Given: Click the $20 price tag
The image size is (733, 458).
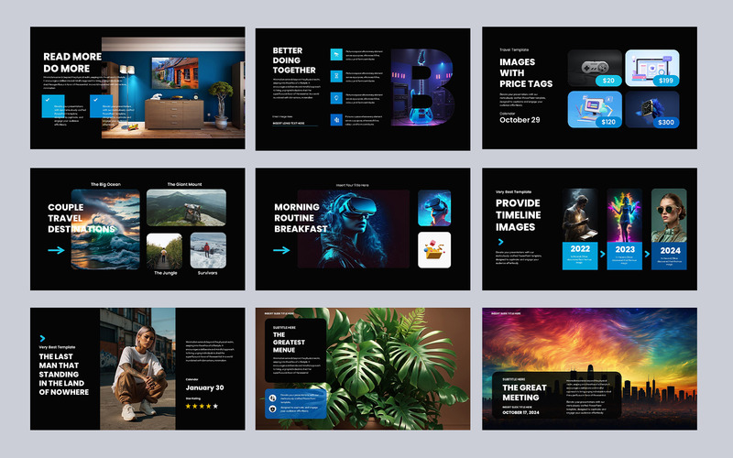Looking at the screenshot, I should [607, 81].
